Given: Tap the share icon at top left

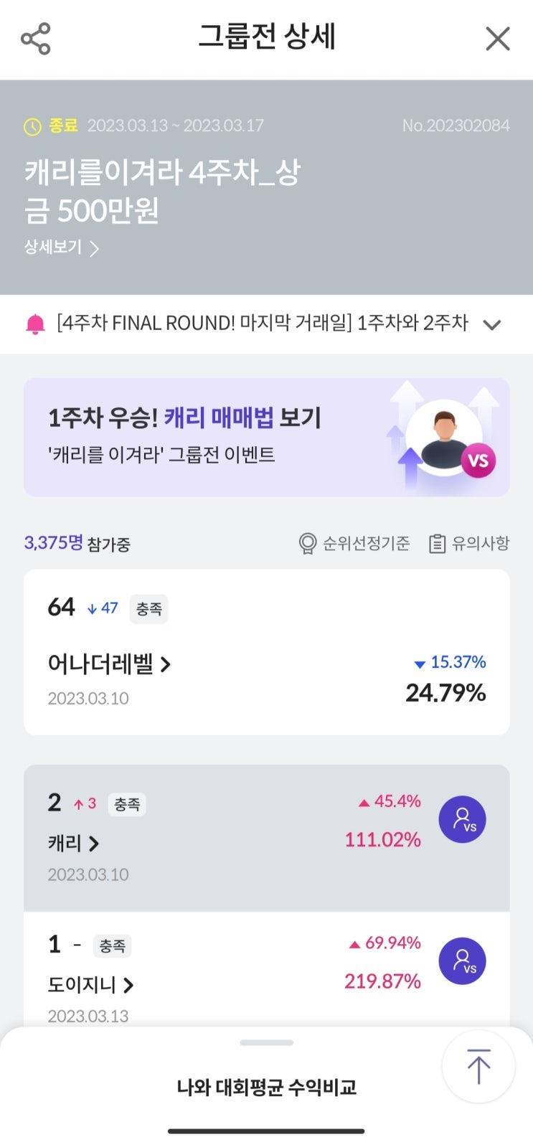Looking at the screenshot, I should [x=36, y=39].
